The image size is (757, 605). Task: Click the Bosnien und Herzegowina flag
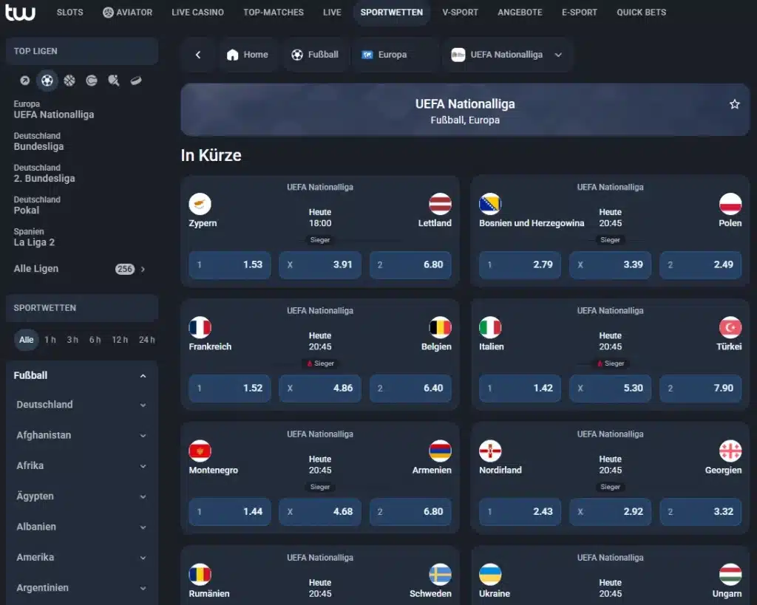click(490, 204)
